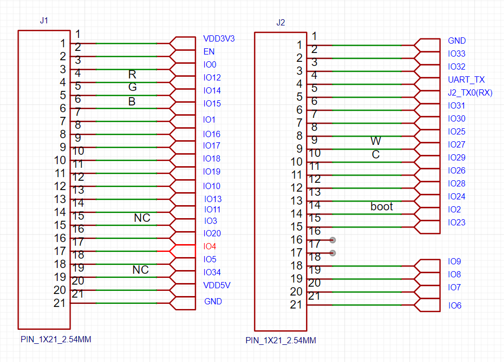Click the IO23 net label
Image resolution: width=504 pixels, height=362 pixels.
point(457,222)
